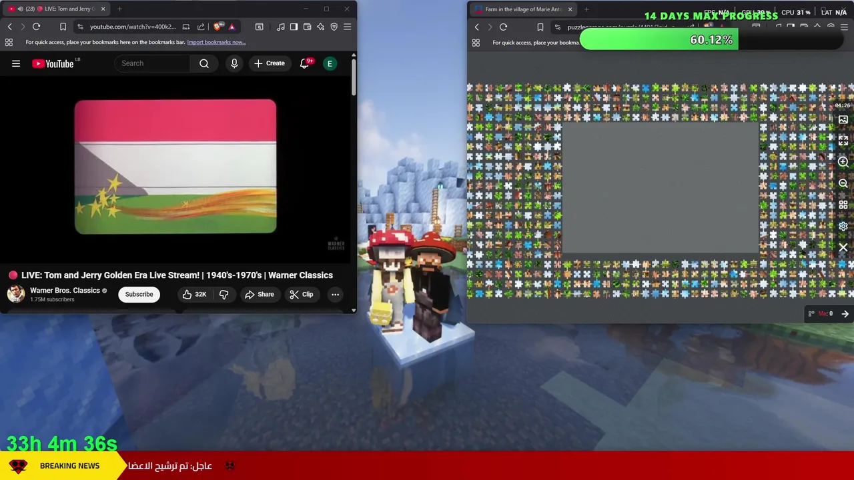Open Brave Rewards triangle icon
The width and height of the screenshot is (854, 480).
[232, 27]
